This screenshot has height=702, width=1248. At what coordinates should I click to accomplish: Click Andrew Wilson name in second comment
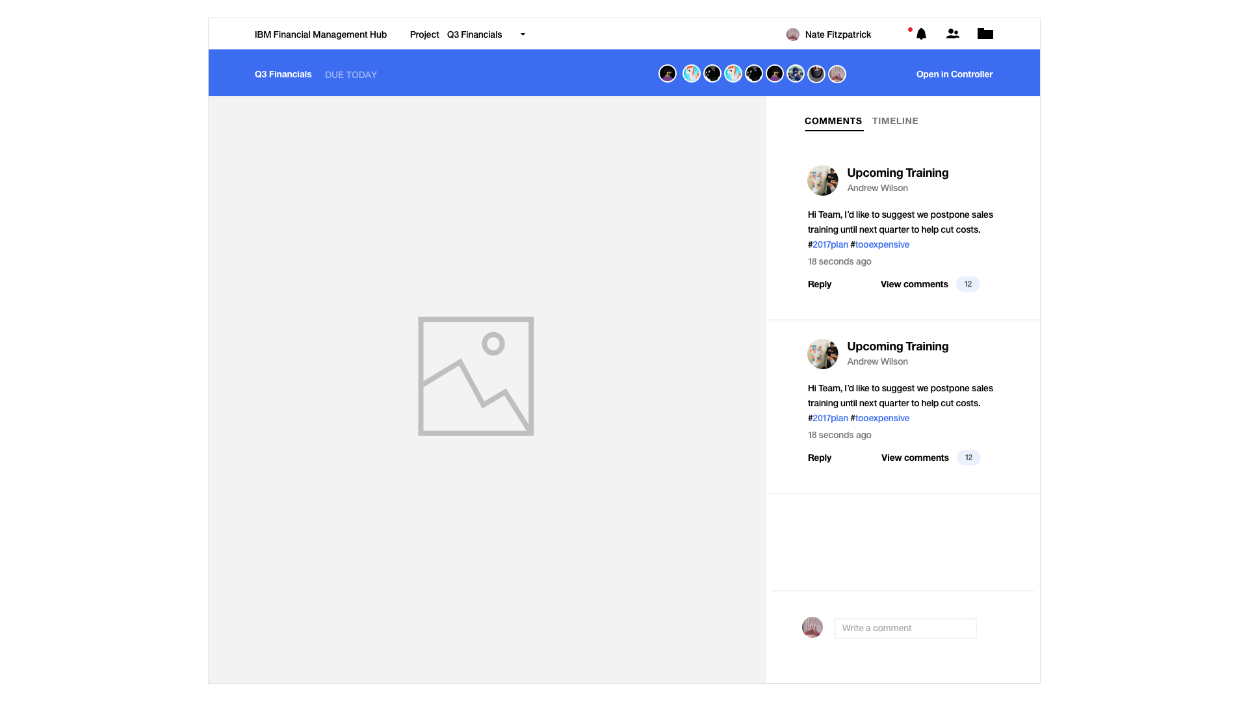tap(877, 361)
